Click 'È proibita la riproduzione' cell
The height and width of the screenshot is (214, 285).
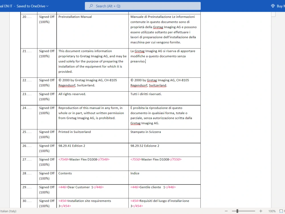(x=164, y=117)
